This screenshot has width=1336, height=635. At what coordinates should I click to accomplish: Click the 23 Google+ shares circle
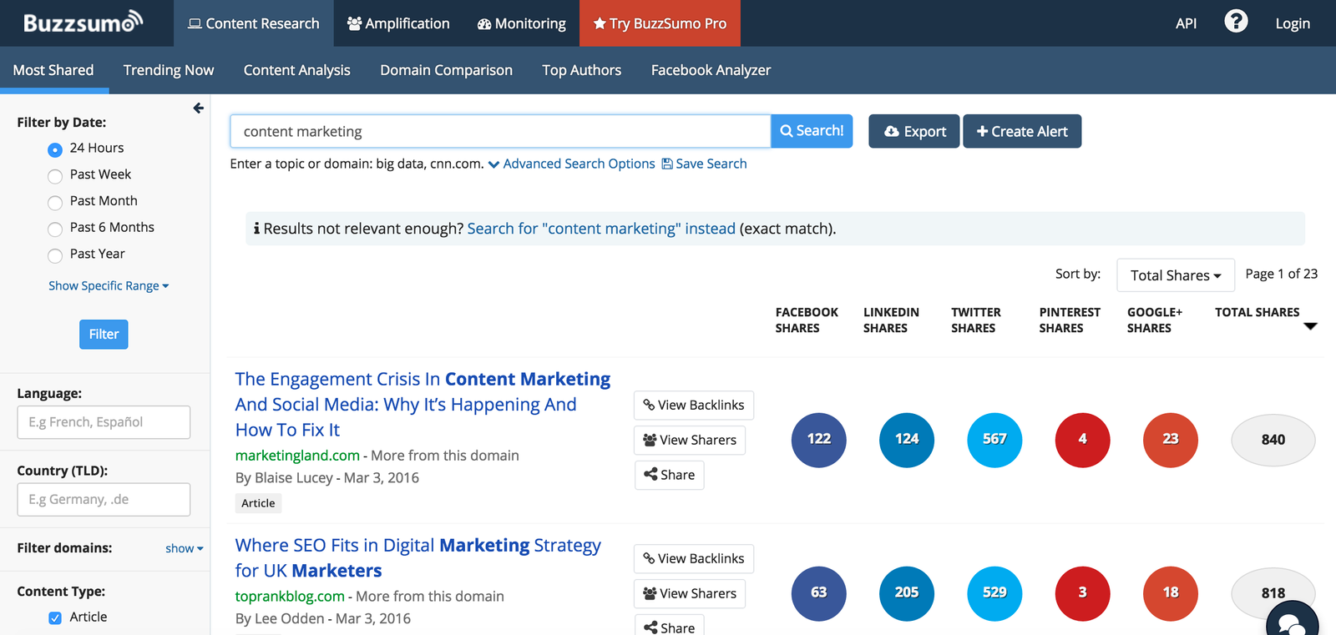click(1171, 440)
